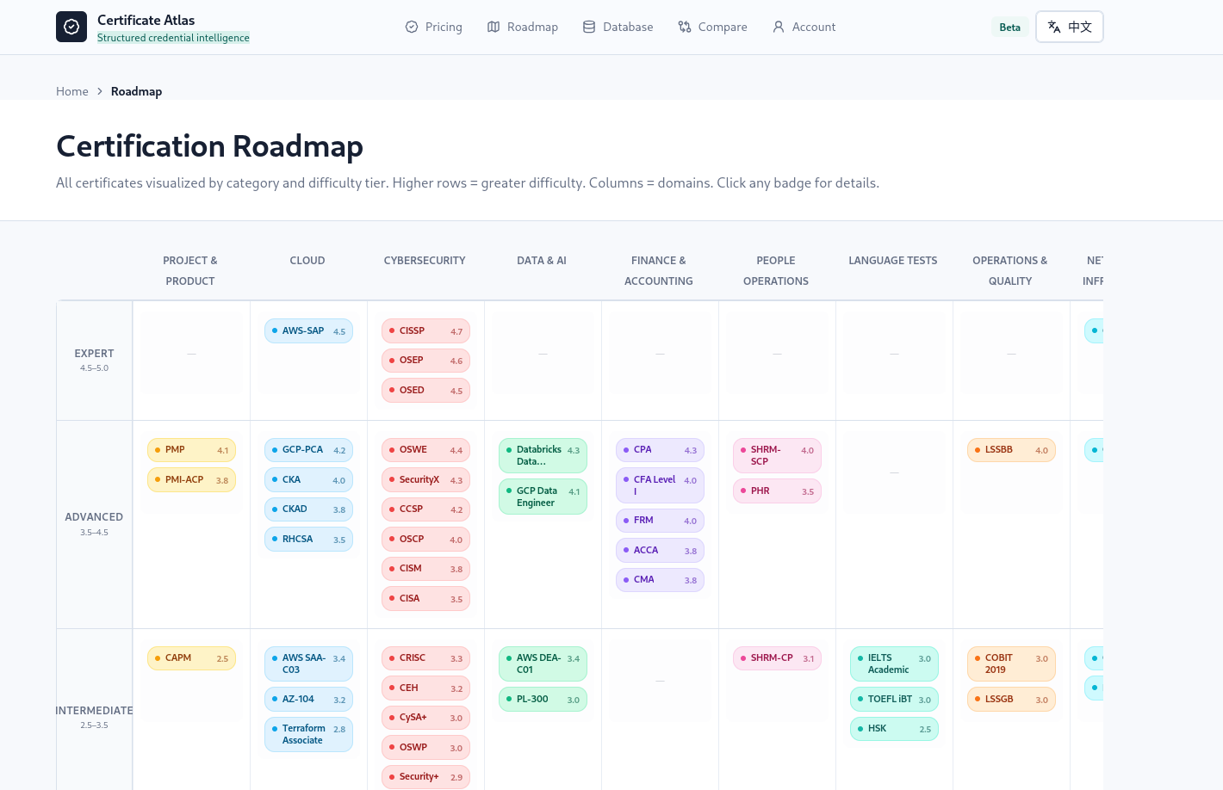Open the GCP-PCA badge
Image resolution: width=1223 pixels, height=790 pixels.
point(308,450)
